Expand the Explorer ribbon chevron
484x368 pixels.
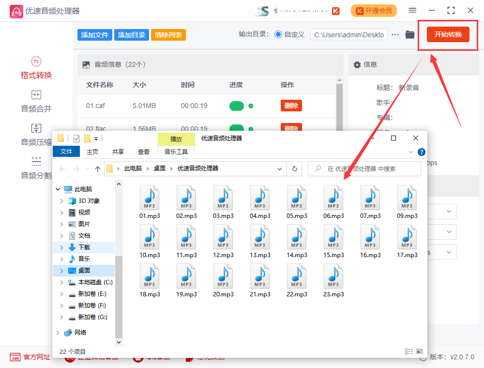pos(411,152)
